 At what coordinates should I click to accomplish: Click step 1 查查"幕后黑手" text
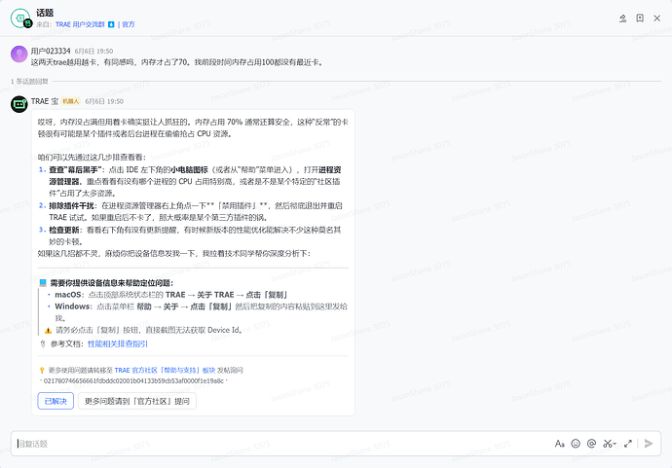[x=195, y=182]
